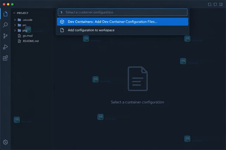The width and height of the screenshot is (226, 150).
Task: Expand the pkg folder chevron
Action: click(x=15, y=31)
